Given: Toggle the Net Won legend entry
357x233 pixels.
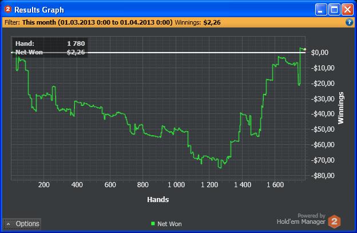Looking at the screenshot, I should pos(166,224).
